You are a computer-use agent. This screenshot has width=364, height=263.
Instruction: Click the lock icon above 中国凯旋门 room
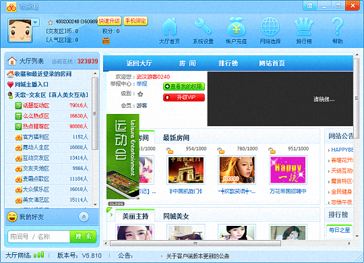click(170, 150)
